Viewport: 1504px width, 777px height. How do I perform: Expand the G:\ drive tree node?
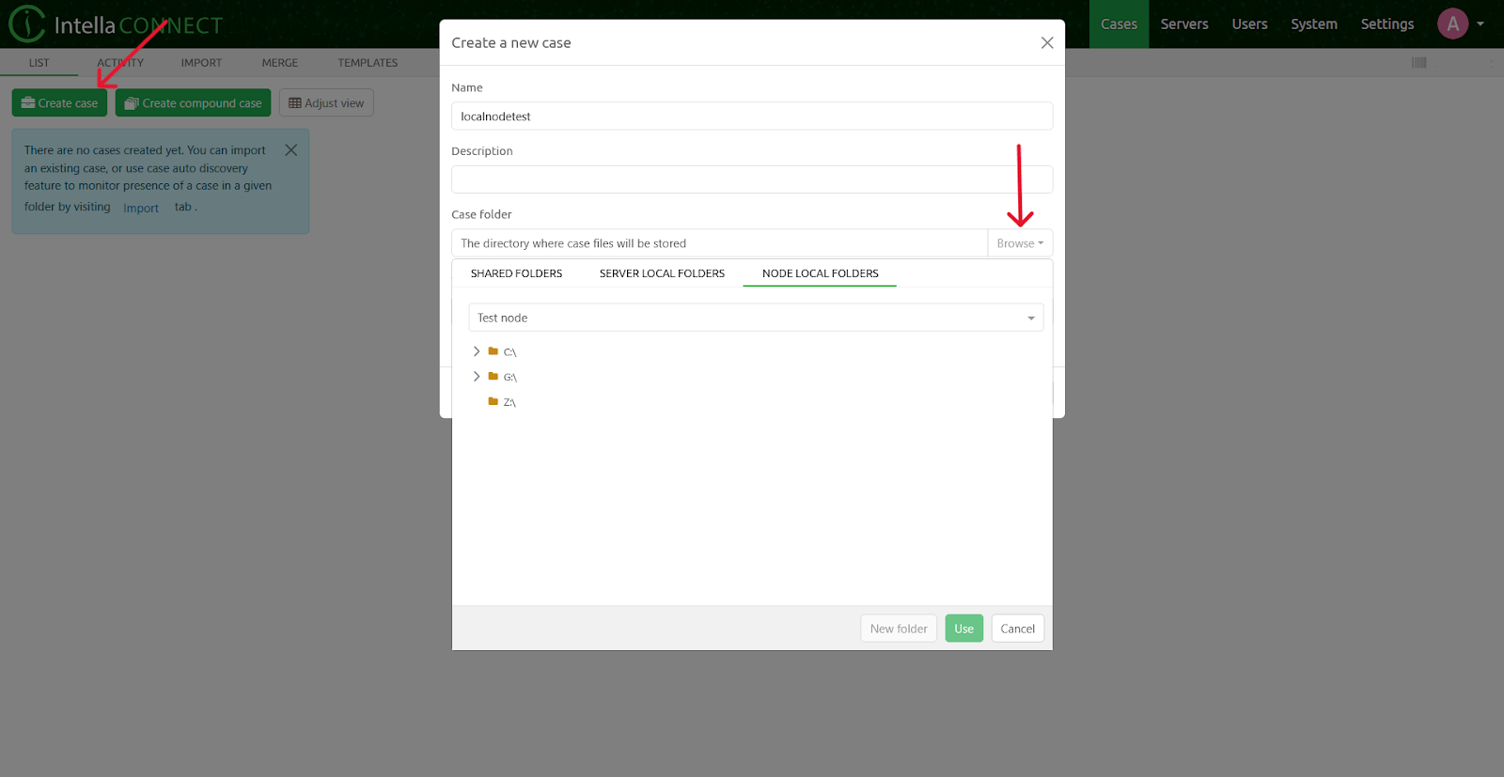point(477,377)
